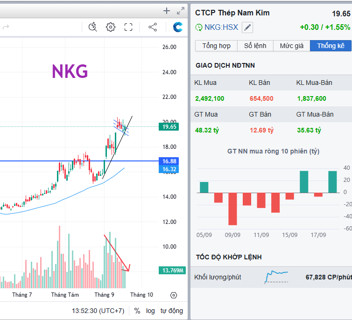Click the 26.00 price axis label
This screenshot has height=320, width=352.
pyautogui.click(x=169, y=47)
